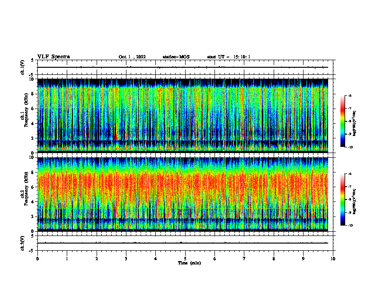The width and height of the screenshot is (375, 290).
Task: Click the ch.1(V) axis label
Action: click(x=23, y=67)
